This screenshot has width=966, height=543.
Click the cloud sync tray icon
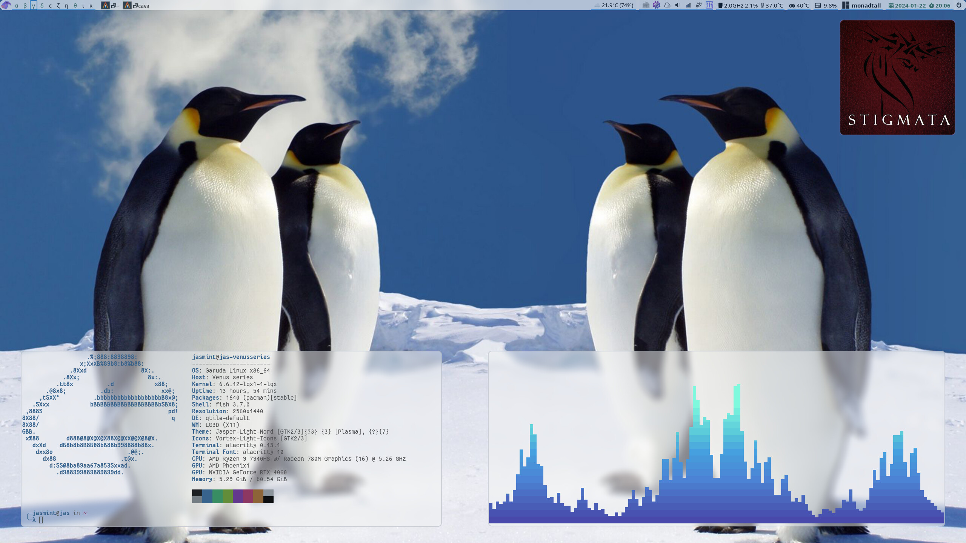(667, 5)
